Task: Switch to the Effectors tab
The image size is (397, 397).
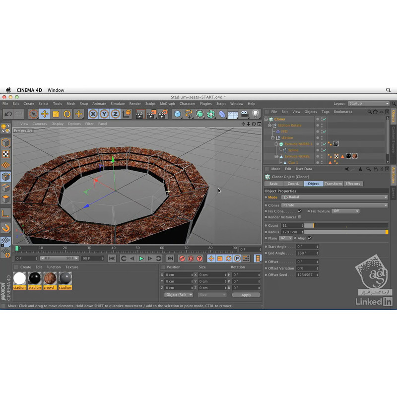Action: [353, 184]
